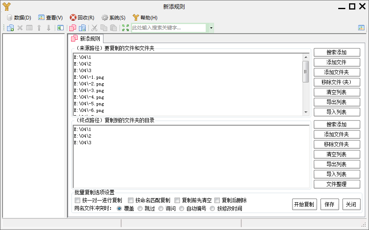
Task: Click the 关闭 button
Action: pos(352,204)
